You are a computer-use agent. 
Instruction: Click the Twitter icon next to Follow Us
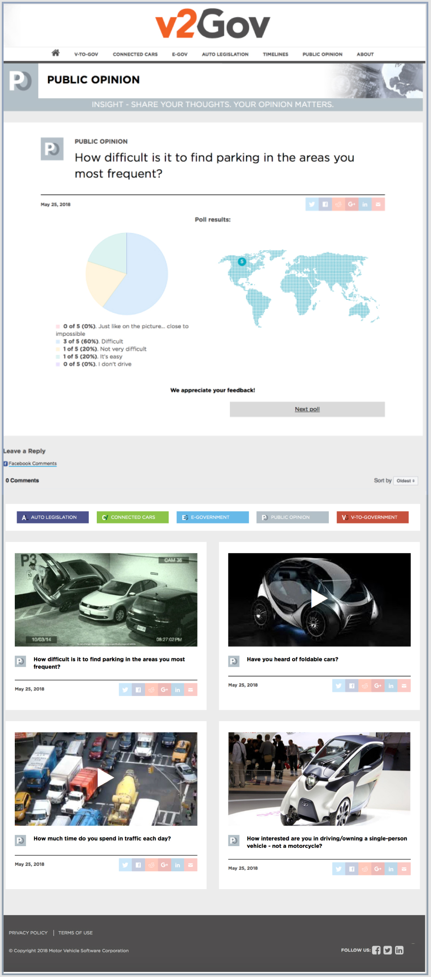click(388, 950)
